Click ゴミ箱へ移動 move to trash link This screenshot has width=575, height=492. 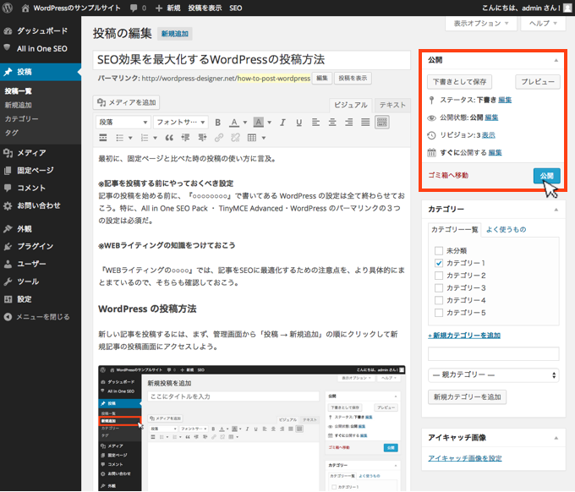click(x=448, y=176)
